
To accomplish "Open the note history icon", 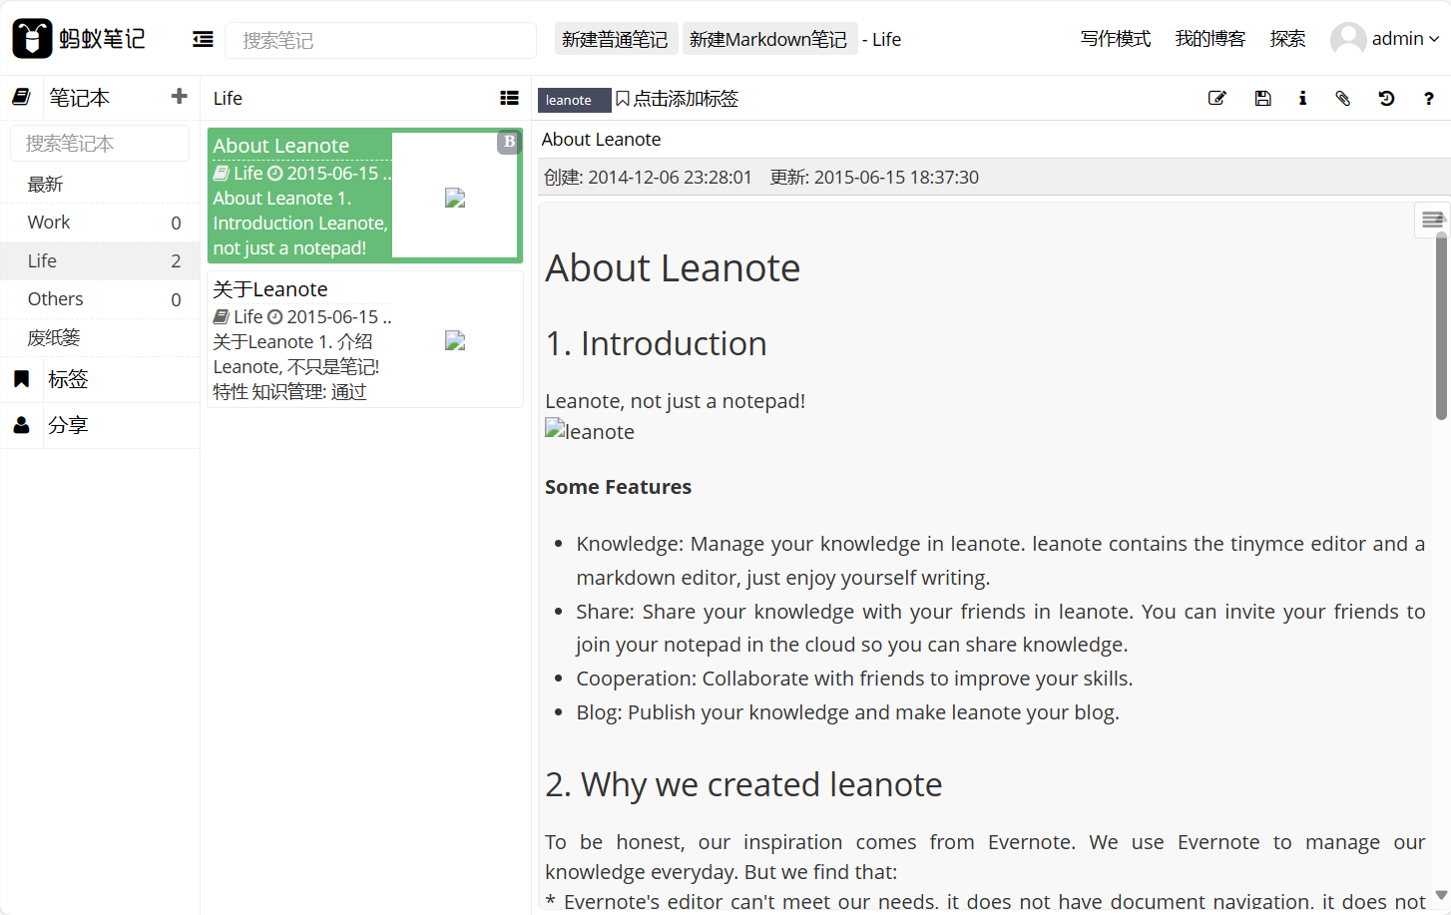I will [1386, 98].
